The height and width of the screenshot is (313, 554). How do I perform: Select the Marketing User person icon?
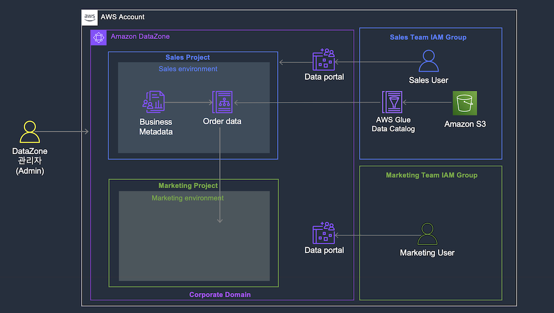click(x=427, y=234)
